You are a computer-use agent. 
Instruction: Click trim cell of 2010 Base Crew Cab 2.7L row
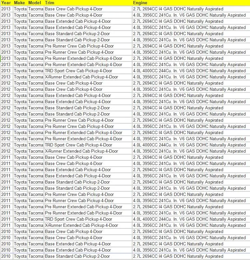pos(88,232)
